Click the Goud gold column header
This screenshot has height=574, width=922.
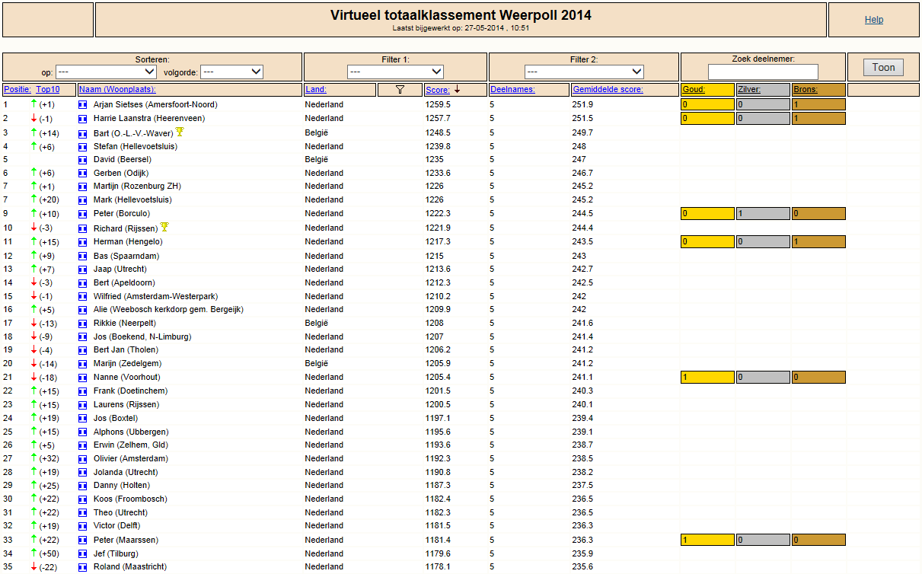pyautogui.click(x=694, y=90)
